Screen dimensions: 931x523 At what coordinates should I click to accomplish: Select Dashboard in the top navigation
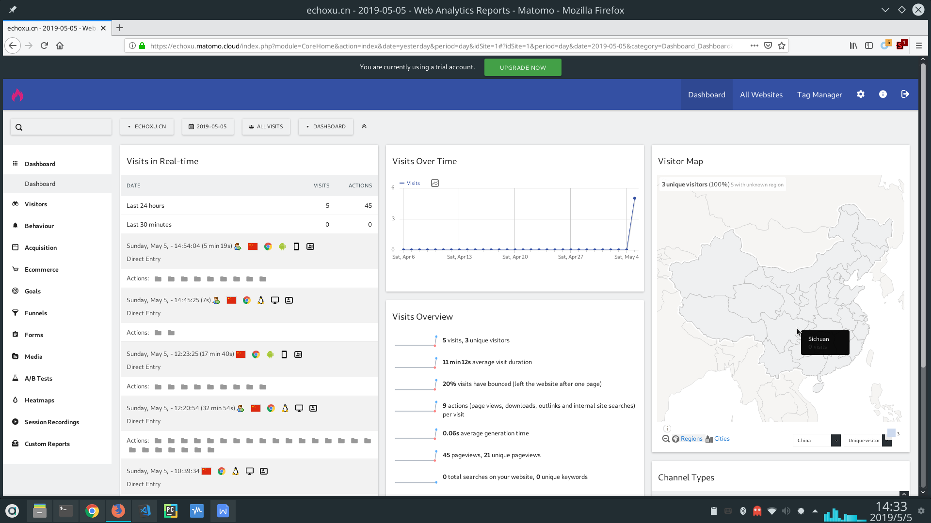point(706,94)
